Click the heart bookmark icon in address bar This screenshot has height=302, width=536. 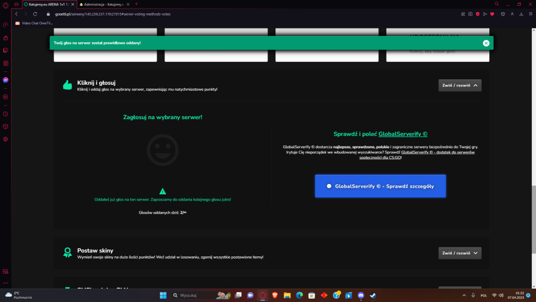pyautogui.click(x=492, y=14)
